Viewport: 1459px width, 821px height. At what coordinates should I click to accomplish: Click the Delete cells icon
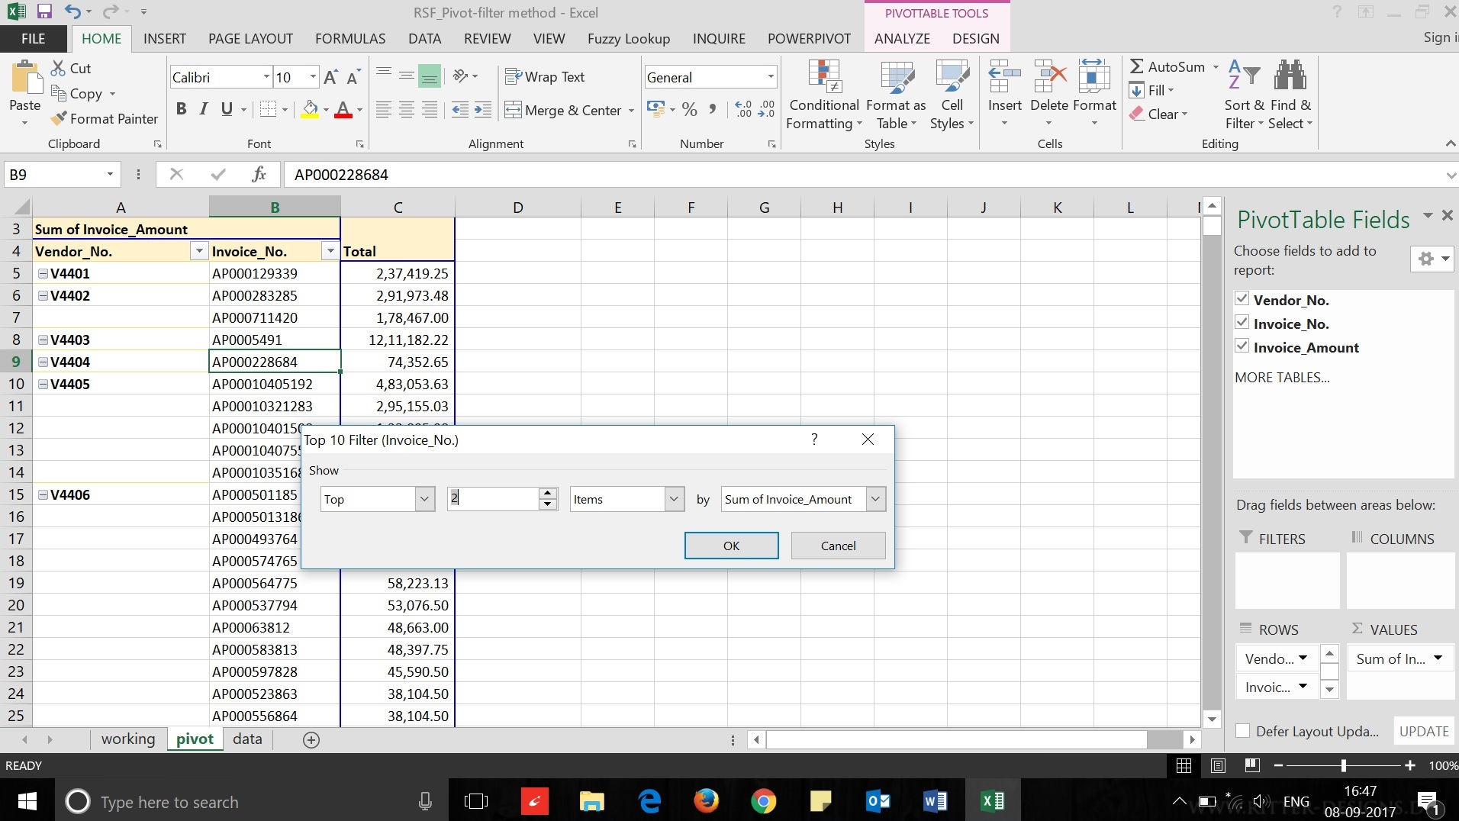pos(1049,76)
